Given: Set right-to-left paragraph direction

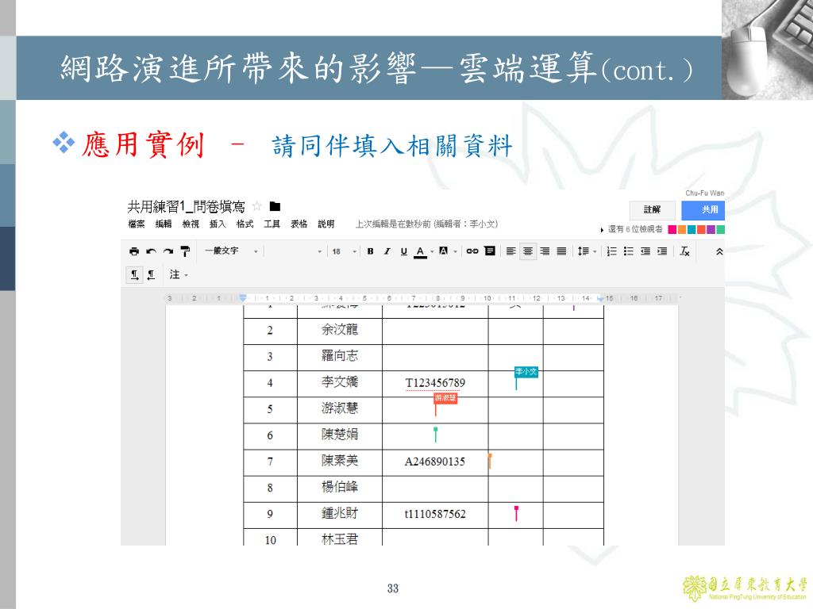Looking at the screenshot, I should pyautogui.click(x=151, y=274).
